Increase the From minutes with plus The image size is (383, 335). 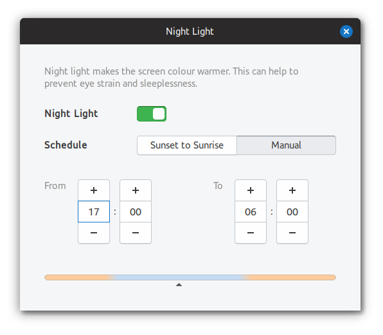coord(136,190)
